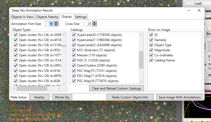The height and width of the screenshot is (122, 211).
Task: Toggle Catalog Name display on image
Action: point(151,60)
